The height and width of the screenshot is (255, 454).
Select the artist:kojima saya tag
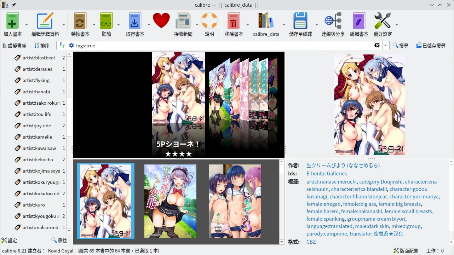(x=41, y=171)
